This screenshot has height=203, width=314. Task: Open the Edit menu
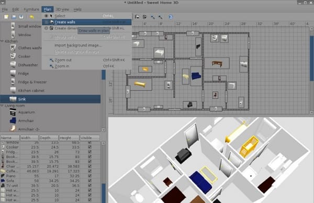click(x=15, y=9)
